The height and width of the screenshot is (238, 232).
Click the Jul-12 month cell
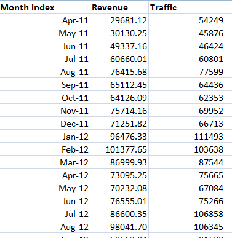(45, 214)
